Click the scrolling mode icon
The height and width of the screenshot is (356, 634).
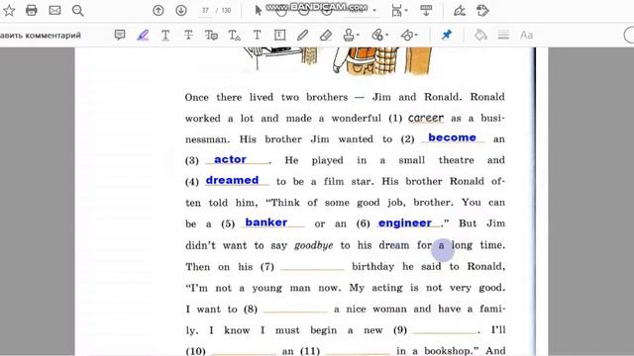(x=426, y=11)
